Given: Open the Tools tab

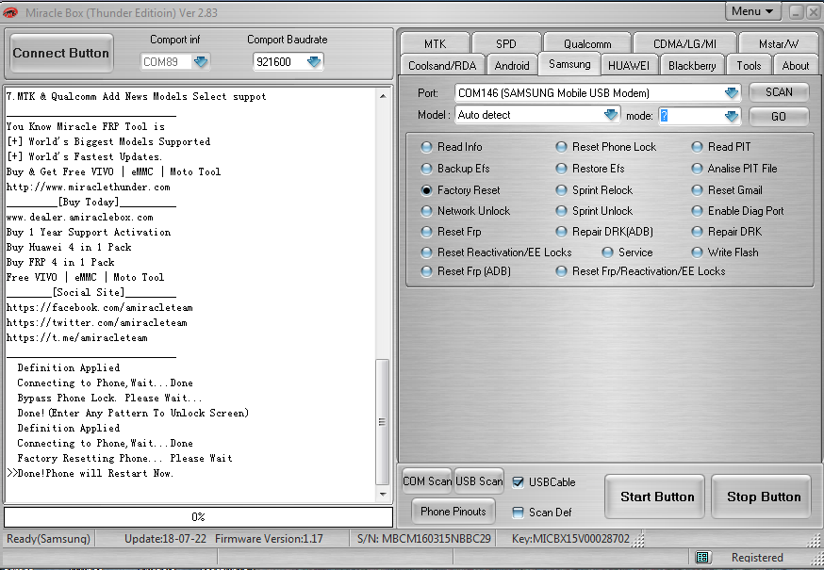Looking at the screenshot, I should click(x=749, y=66).
